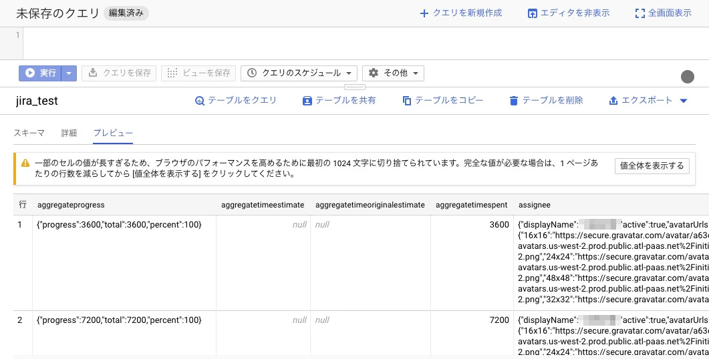Click the jira_test table name
This screenshot has height=359, width=709.
pos(37,101)
